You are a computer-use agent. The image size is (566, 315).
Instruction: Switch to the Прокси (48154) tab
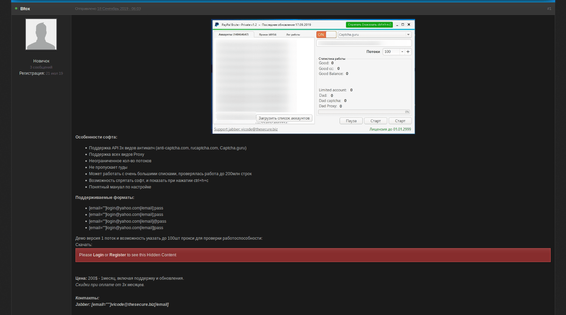tap(268, 35)
